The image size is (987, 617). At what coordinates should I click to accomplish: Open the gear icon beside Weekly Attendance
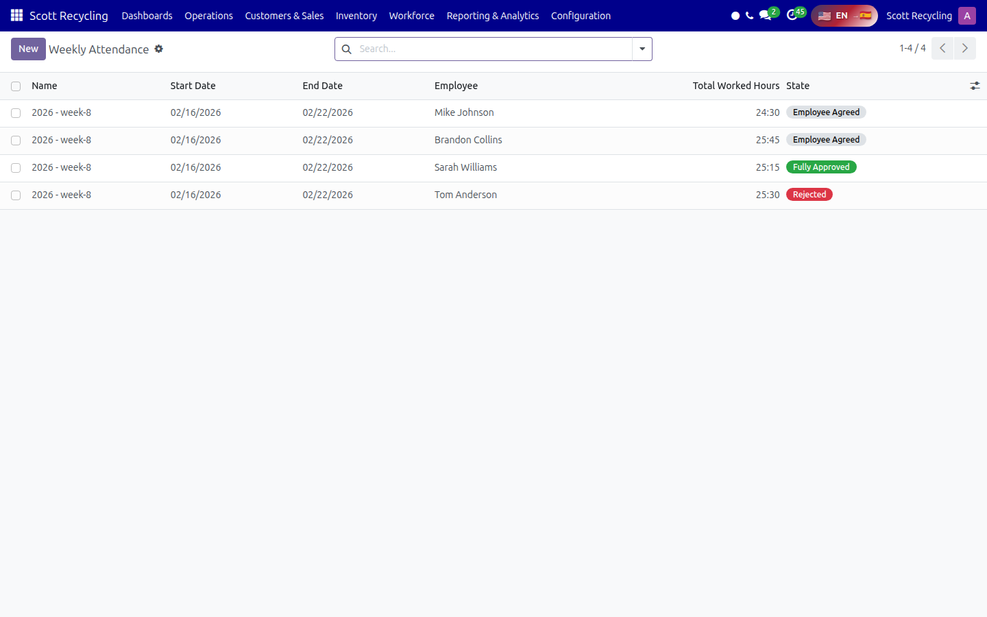click(159, 49)
